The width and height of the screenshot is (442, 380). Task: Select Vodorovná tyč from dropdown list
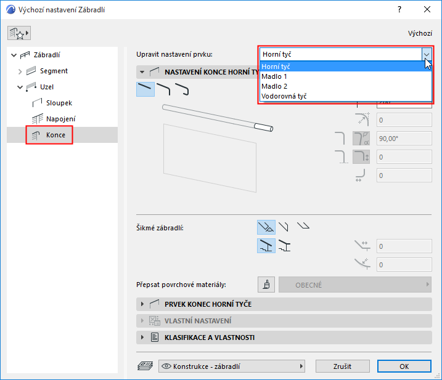[346, 96]
